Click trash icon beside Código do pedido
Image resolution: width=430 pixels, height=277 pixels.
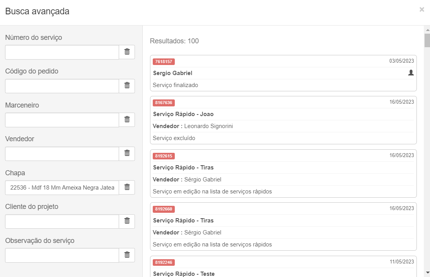(127, 86)
